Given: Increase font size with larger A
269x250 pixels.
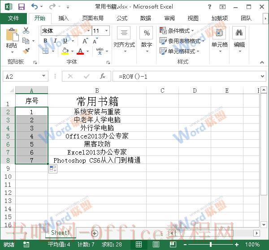Looking at the screenshot, I should pyautogui.click(x=85, y=41).
